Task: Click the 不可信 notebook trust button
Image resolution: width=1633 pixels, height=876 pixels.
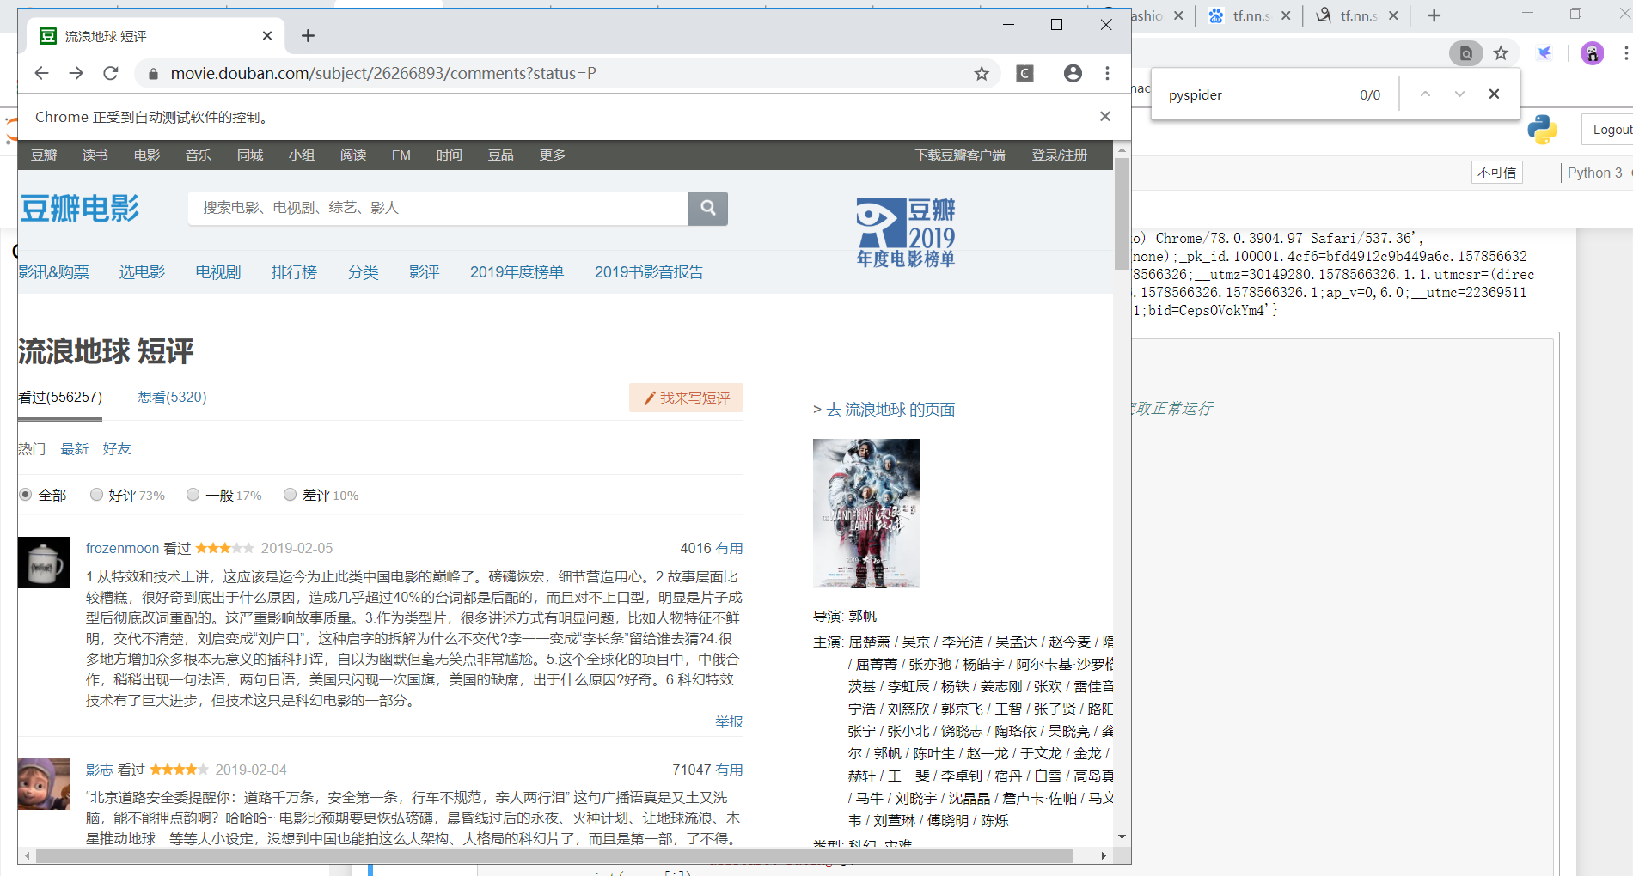Action: (1496, 173)
